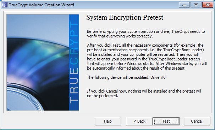Close the wizard with the red X
The image size is (215, 130).
tap(208, 5)
